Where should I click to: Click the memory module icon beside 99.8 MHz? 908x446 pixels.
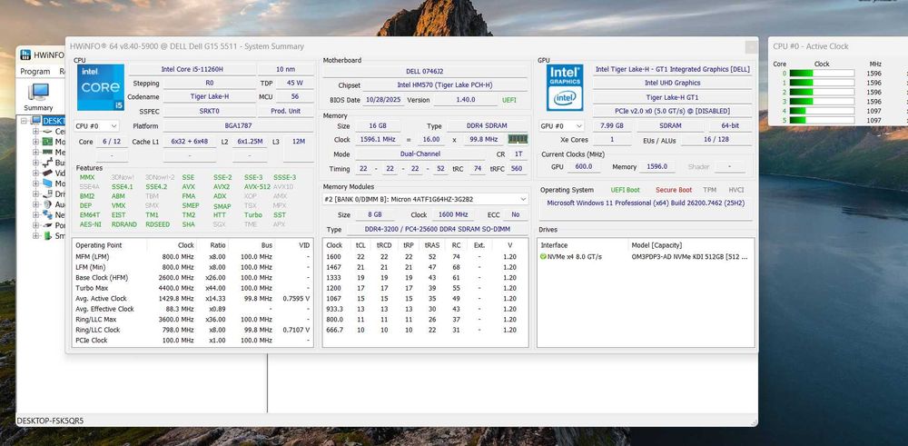tap(518, 140)
